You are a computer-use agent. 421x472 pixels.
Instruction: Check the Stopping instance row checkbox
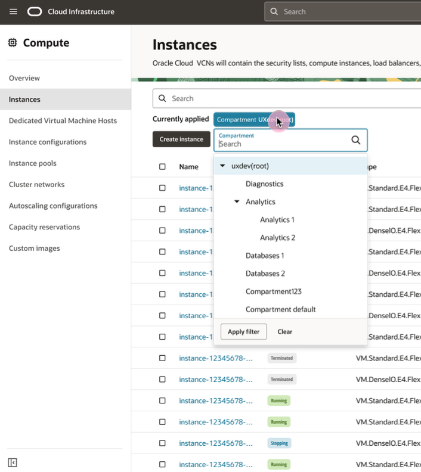pos(162,443)
